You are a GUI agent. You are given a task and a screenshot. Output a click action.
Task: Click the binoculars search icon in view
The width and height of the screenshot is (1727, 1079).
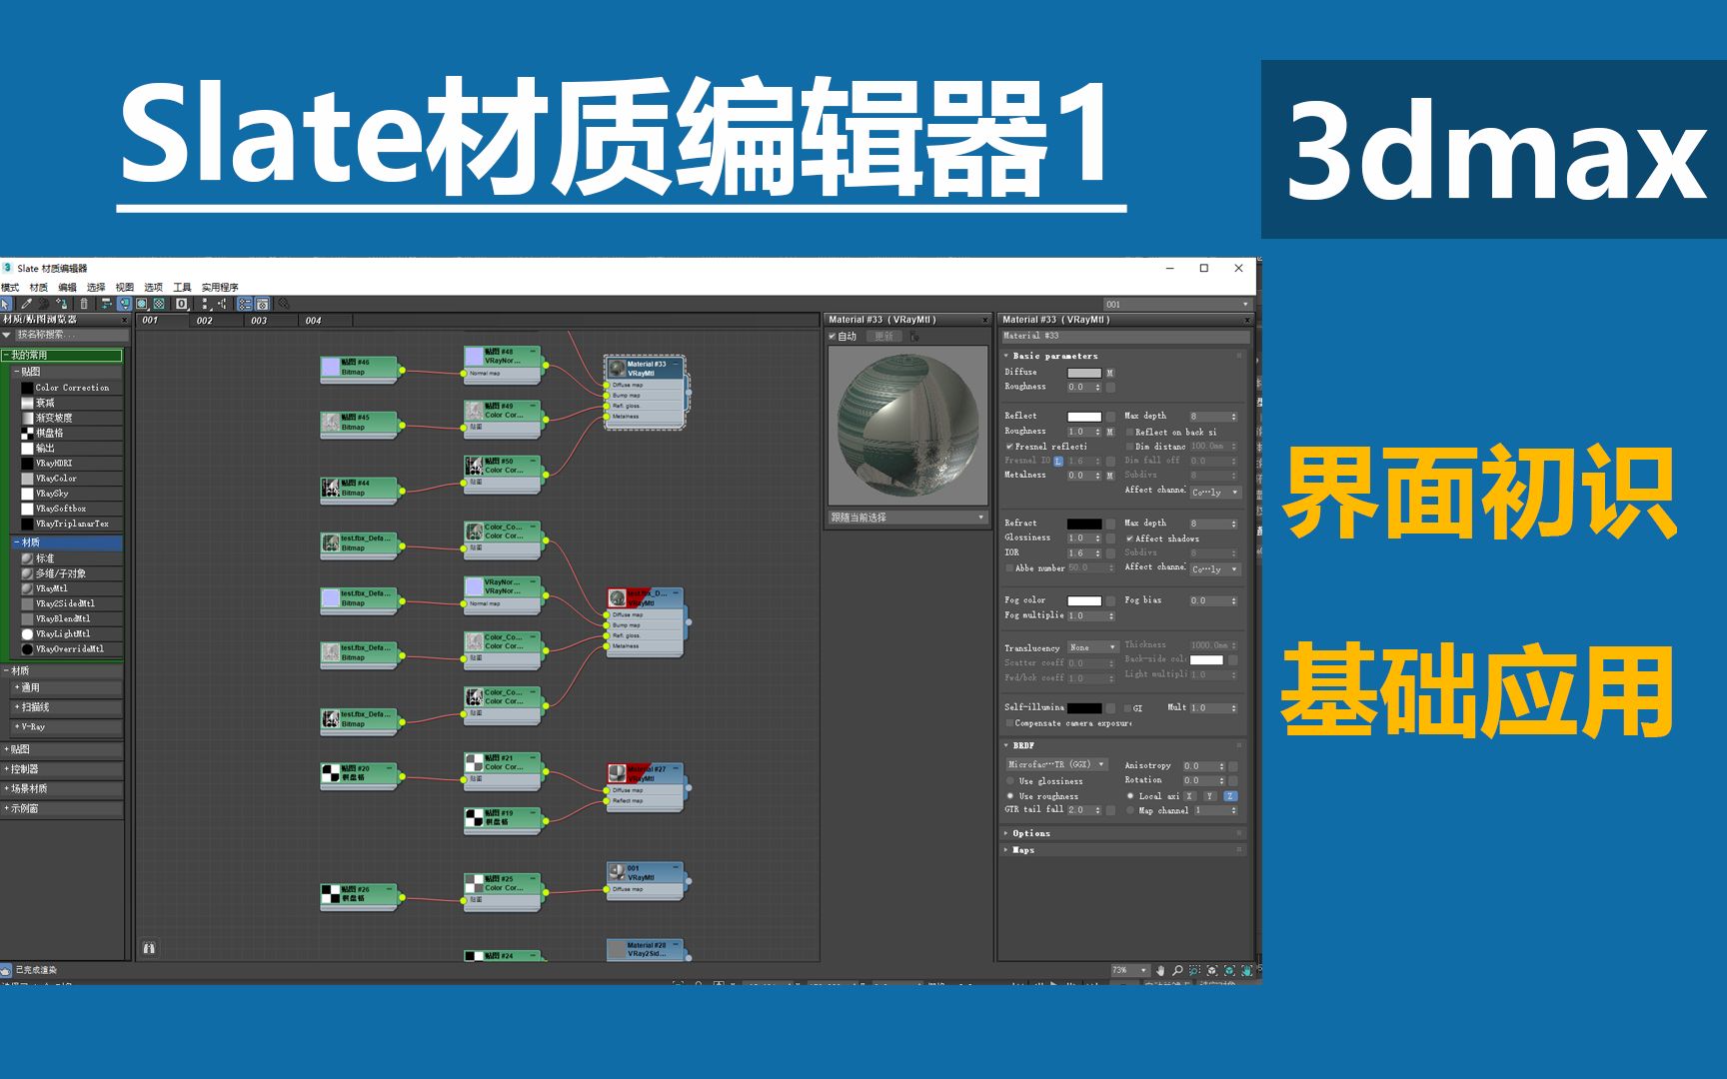tap(149, 947)
